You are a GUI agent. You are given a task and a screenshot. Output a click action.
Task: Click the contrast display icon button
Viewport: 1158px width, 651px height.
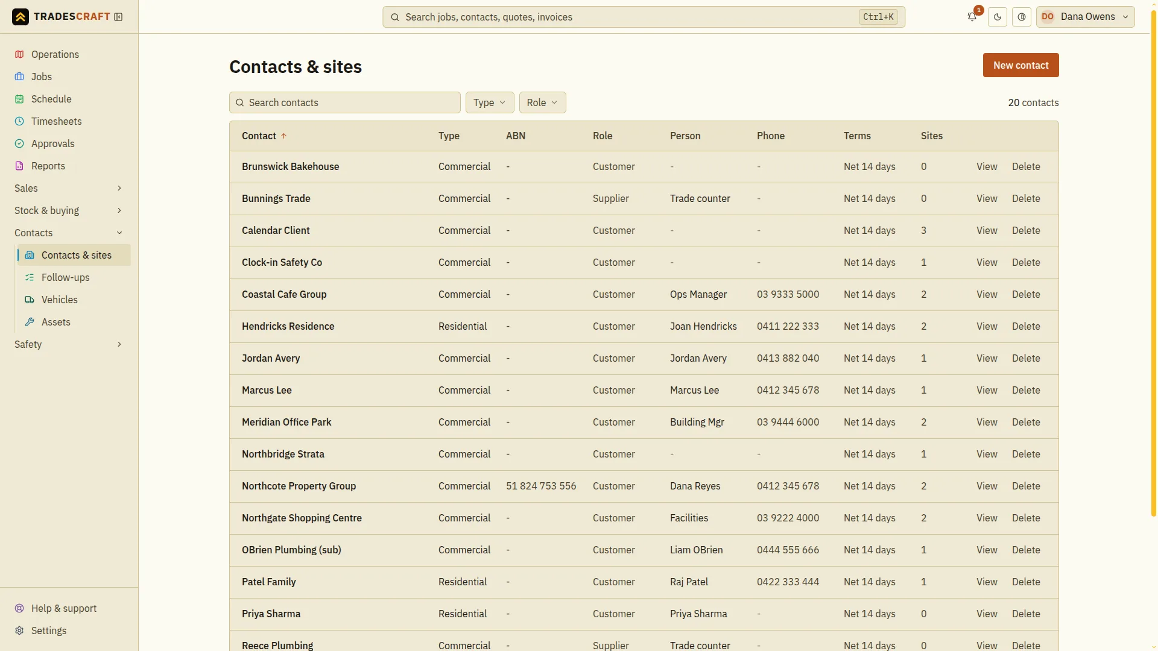[x=1022, y=17]
